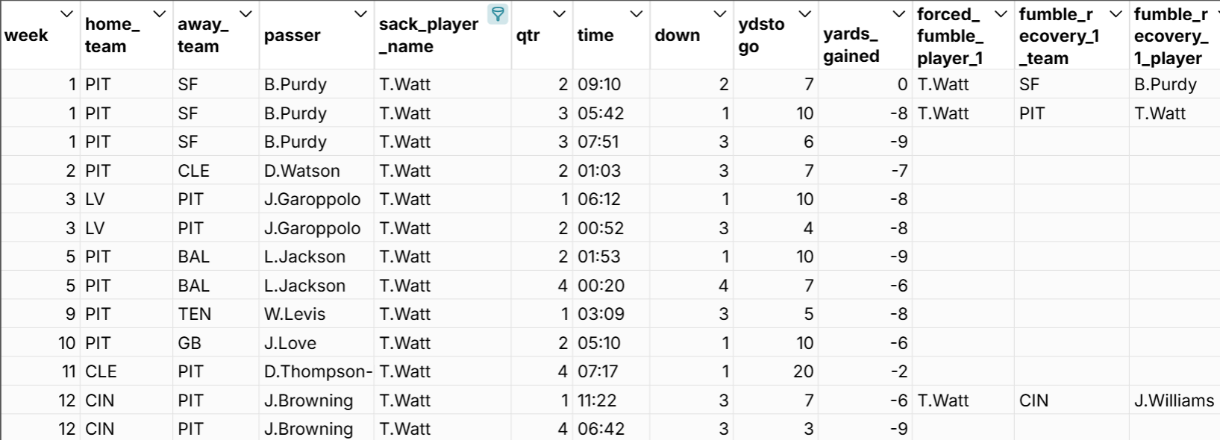1220x440 pixels.
Task: Open the down column dropdown
Action: point(719,12)
